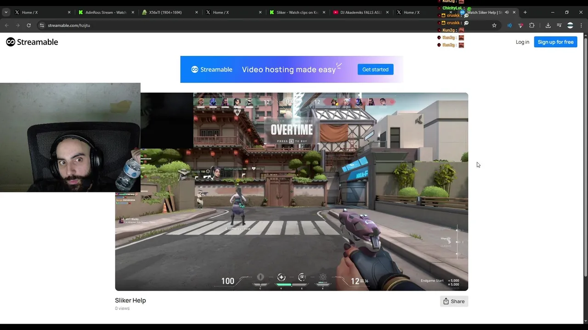Image resolution: width=588 pixels, height=330 pixels.
Task: Open the blue sound-wave extension icon
Action: [509, 25]
